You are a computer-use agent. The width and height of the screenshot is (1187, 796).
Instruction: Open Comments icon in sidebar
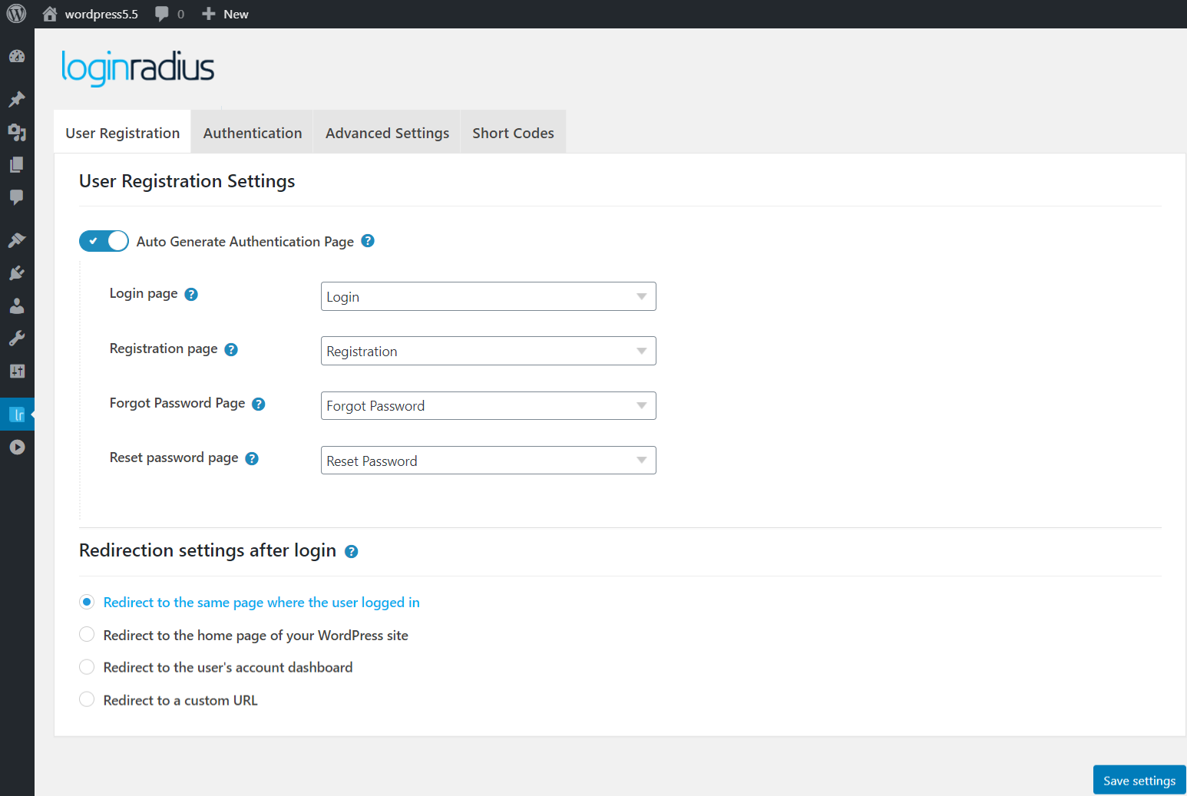pos(17,197)
